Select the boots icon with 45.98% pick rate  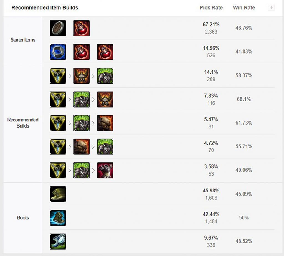[x=58, y=194]
